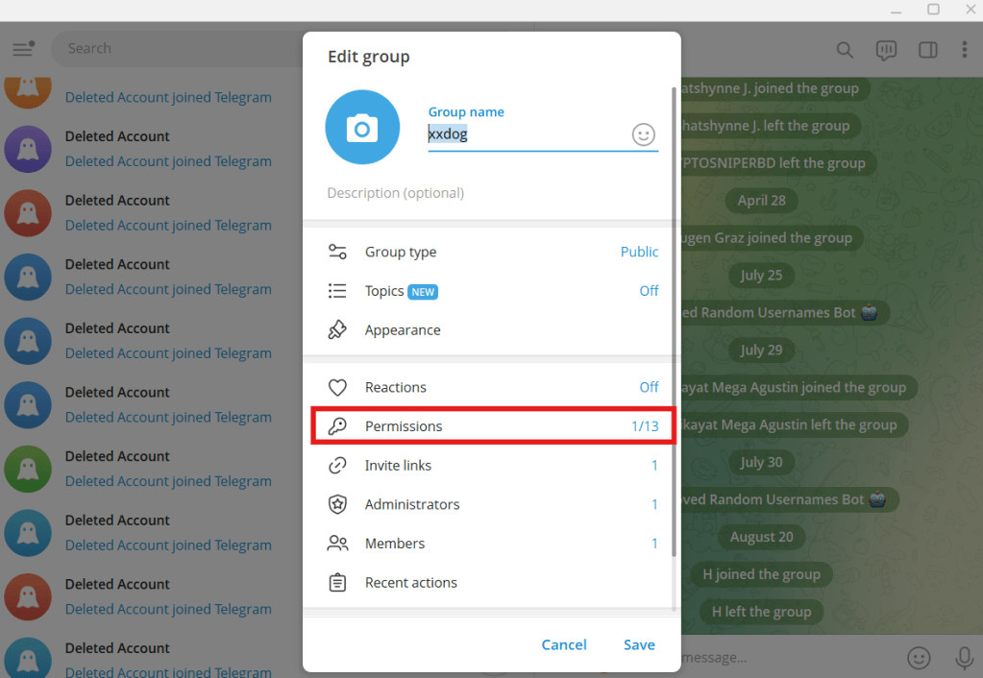Click the camera icon to set group photo
The image size is (983, 678).
pyautogui.click(x=362, y=127)
